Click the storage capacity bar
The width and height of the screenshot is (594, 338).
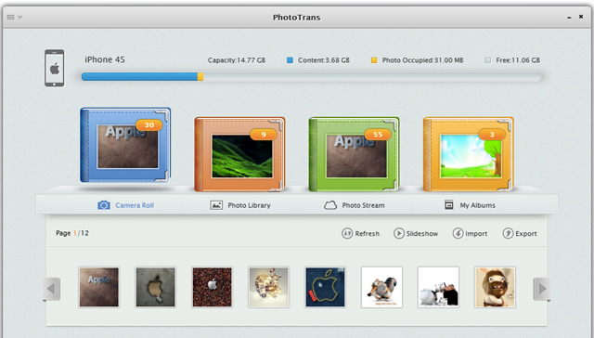click(x=312, y=77)
